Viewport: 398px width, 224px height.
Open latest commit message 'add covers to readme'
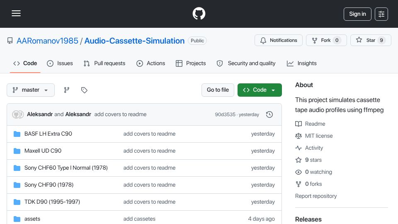pos(120,114)
